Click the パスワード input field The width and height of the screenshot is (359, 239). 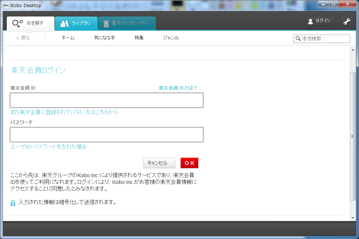tap(107, 134)
